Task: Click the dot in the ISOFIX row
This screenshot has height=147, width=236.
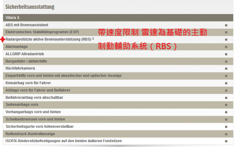Action: tap(226, 141)
